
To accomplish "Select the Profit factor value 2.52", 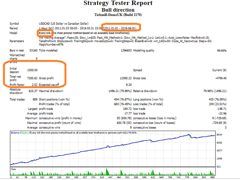I will pos(34,85).
